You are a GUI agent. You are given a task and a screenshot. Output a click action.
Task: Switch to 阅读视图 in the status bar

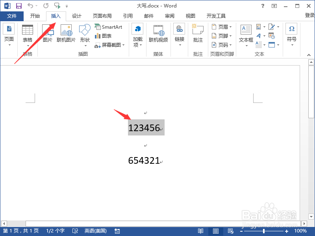(201, 231)
